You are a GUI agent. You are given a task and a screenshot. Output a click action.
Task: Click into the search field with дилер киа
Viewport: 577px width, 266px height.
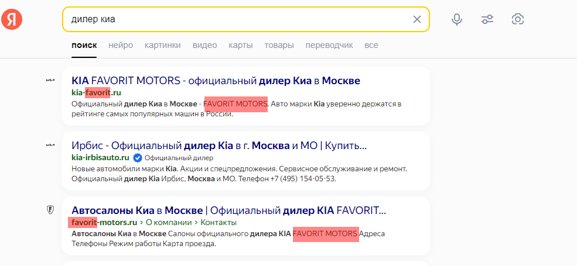point(234,19)
